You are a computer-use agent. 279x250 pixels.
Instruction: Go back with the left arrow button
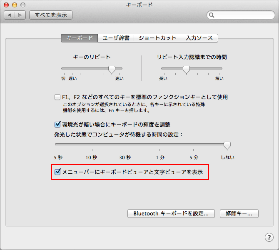point(10,15)
